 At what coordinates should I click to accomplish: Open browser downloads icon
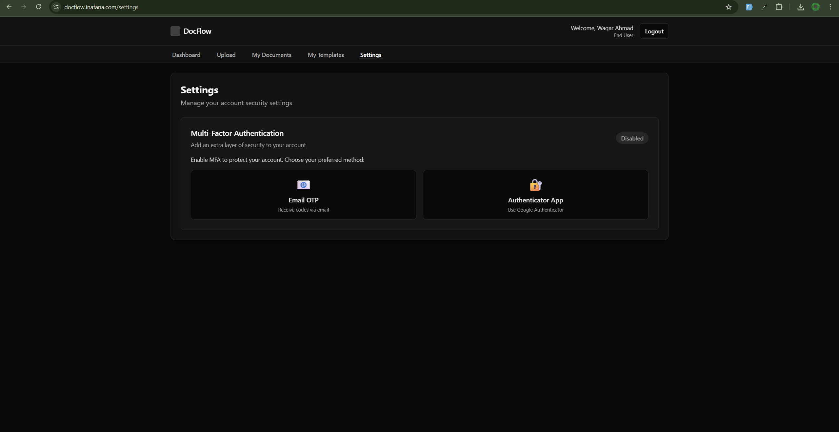pos(800,7)
